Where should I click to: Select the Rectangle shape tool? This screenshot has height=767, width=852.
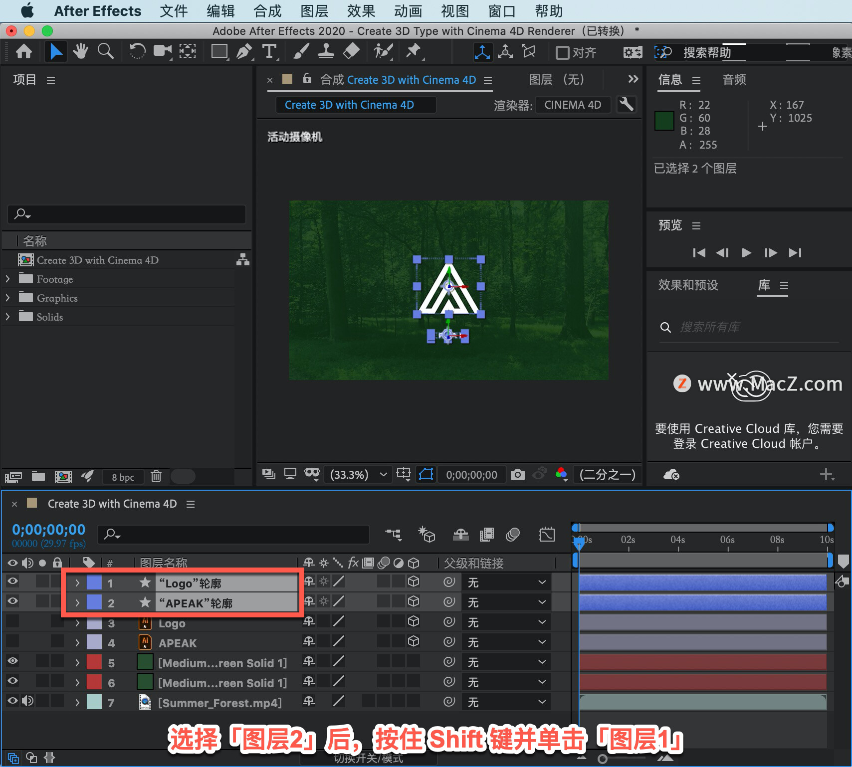click(219, 51)
